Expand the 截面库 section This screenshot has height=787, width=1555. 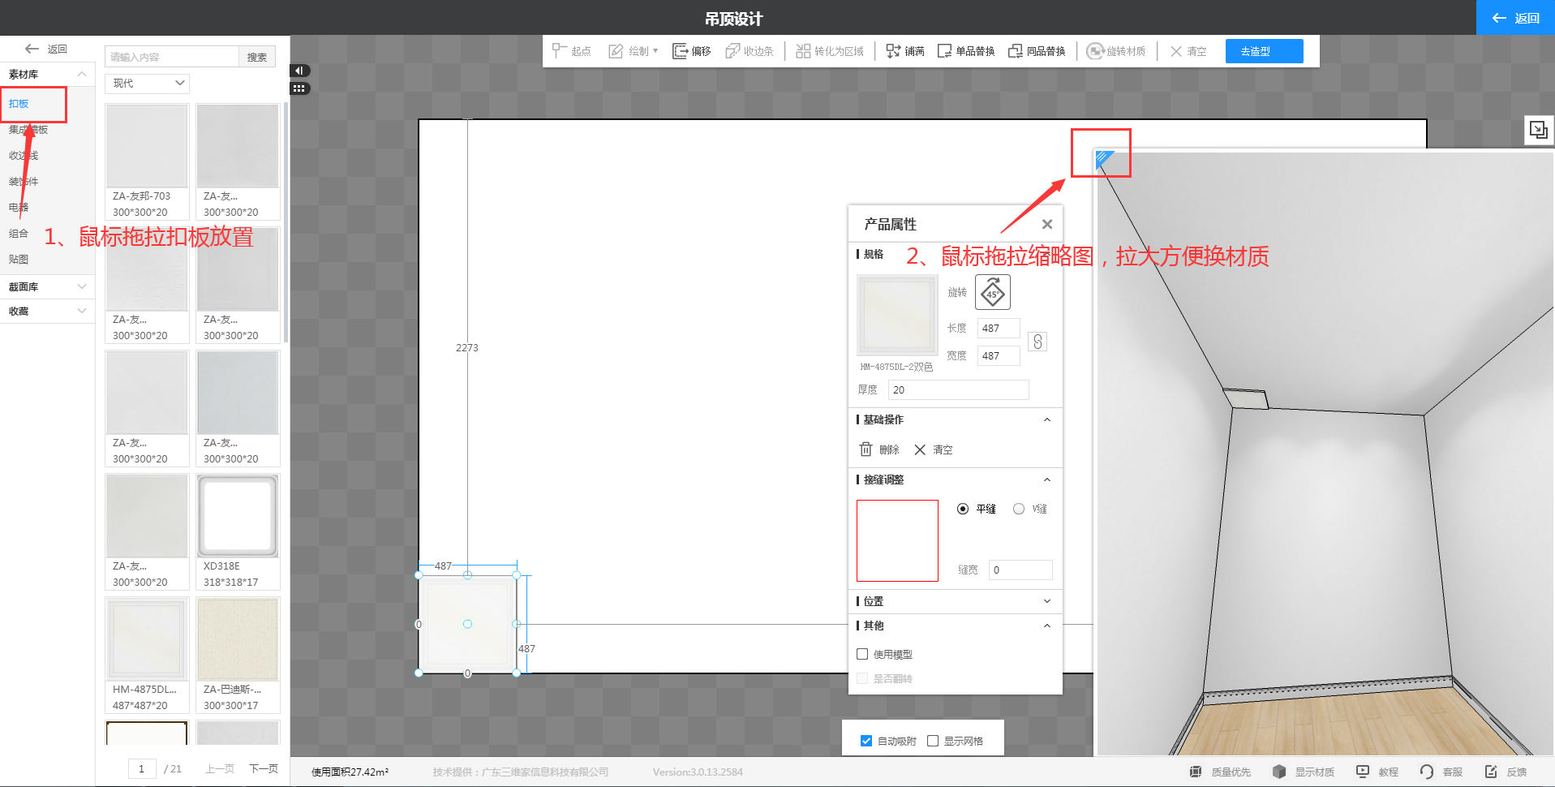pos(47,286)
